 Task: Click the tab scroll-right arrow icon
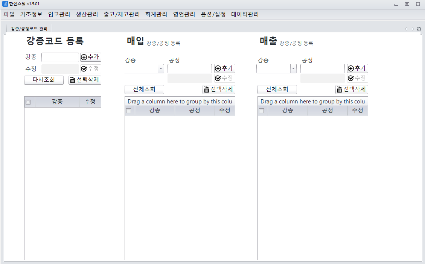tap(413, 29)
